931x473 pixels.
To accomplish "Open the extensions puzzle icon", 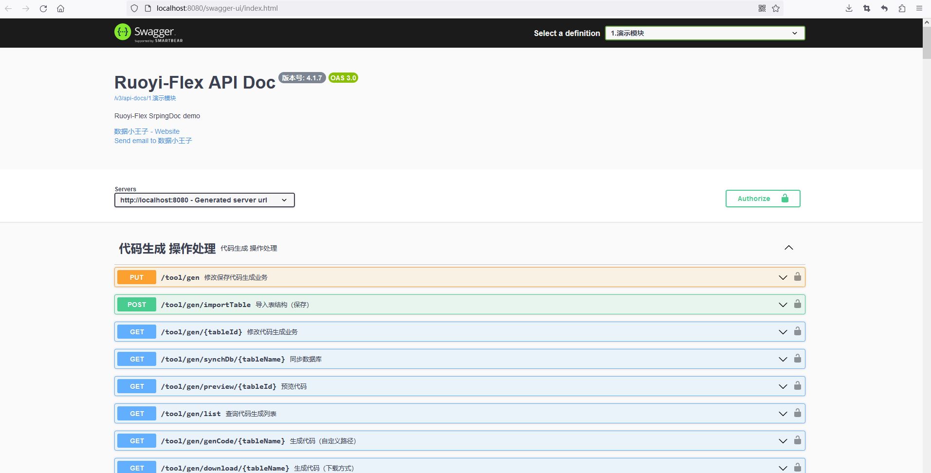I will coord(902,8).
